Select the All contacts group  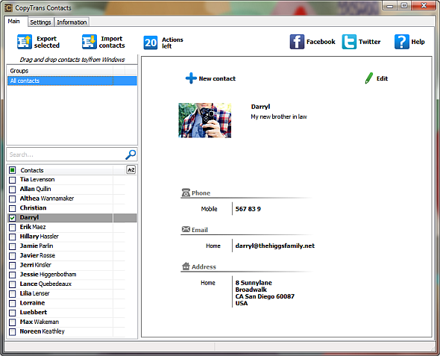tap(72, 81)
